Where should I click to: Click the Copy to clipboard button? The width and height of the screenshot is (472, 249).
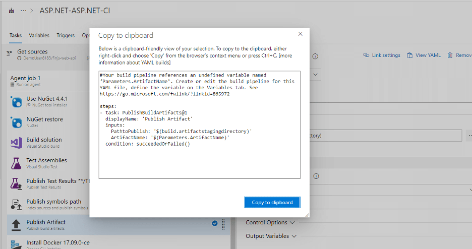click(x=272, y=203)
